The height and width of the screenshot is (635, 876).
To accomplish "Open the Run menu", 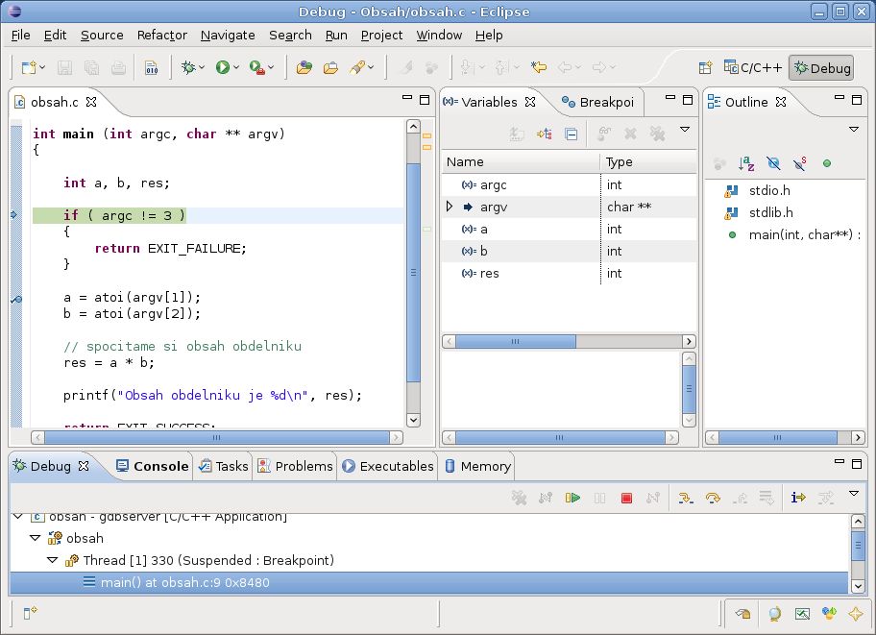I will [x=336, y=36].
